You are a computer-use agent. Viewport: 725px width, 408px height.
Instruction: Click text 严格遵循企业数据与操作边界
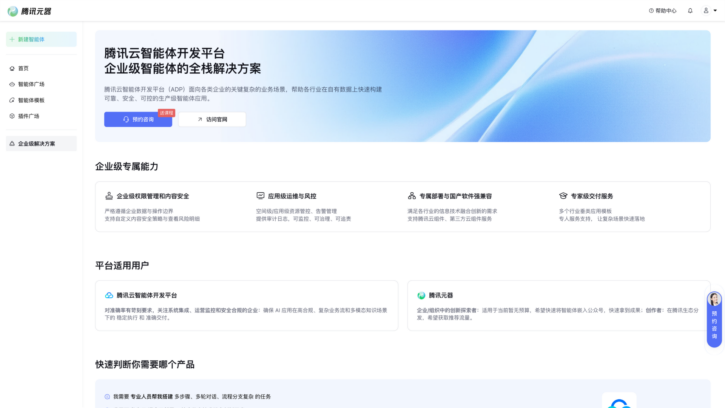click(139, 211)
